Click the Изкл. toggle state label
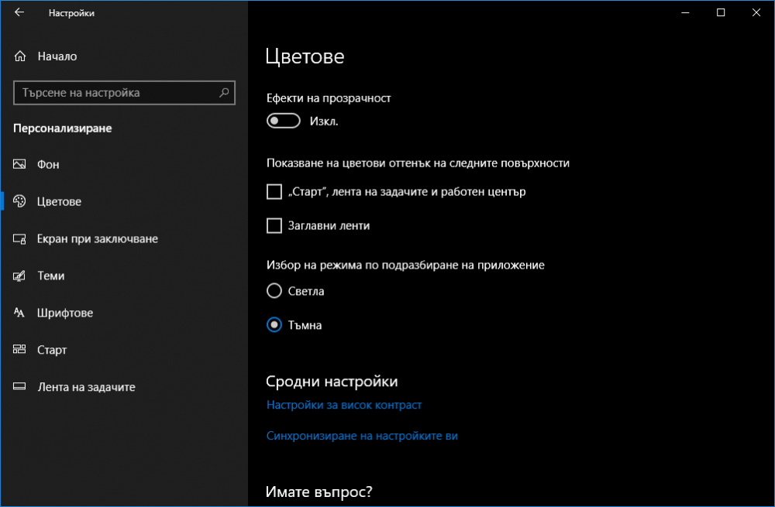Image resolution: width=775 pixels, height=507 pixels. point(324,122)
